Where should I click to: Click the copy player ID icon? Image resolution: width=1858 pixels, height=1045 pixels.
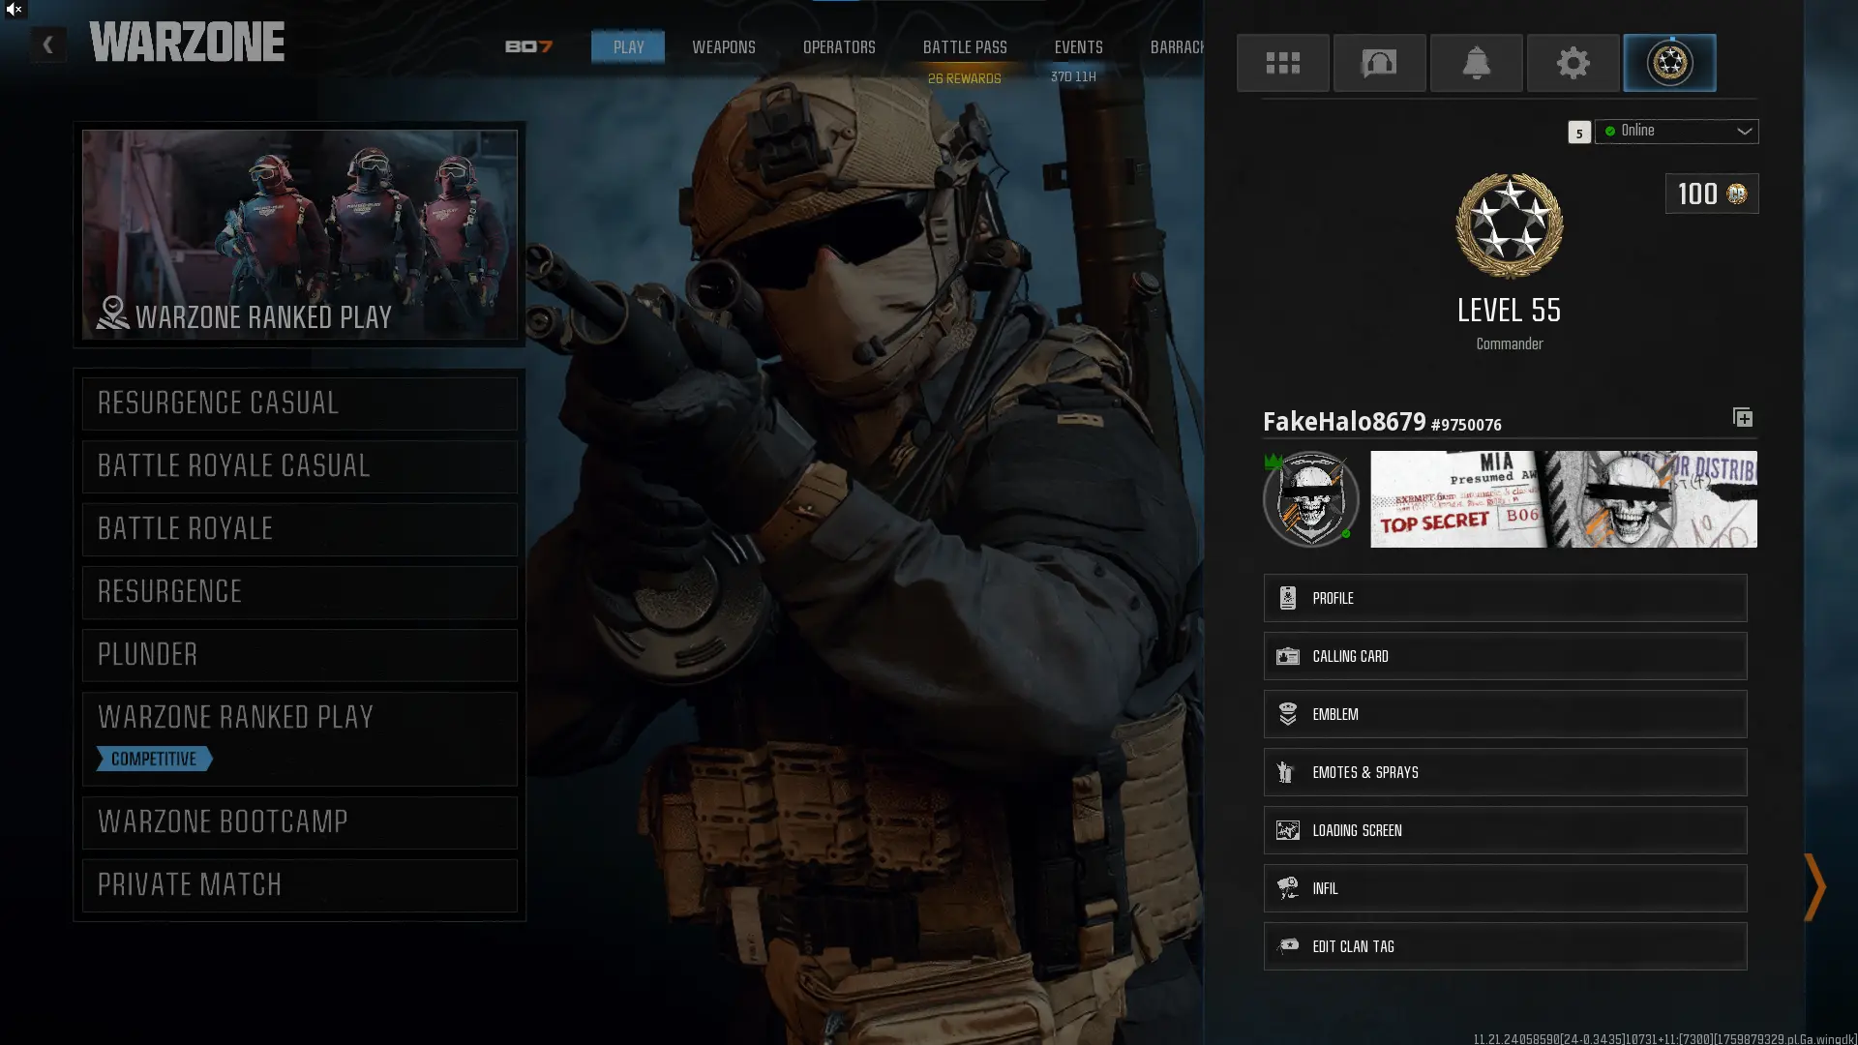(1742, 418)
